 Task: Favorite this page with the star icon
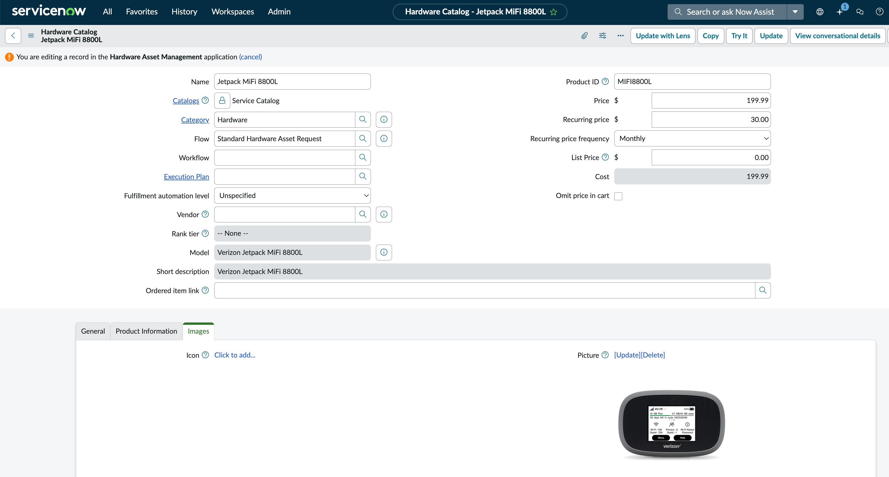click(554, 12)
